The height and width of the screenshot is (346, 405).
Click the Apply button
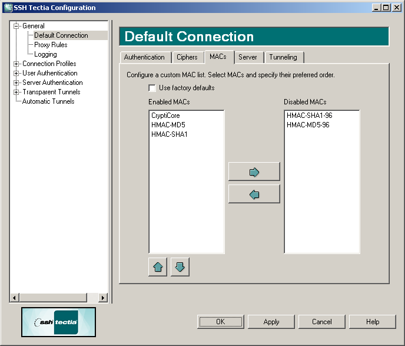point(271,322)
